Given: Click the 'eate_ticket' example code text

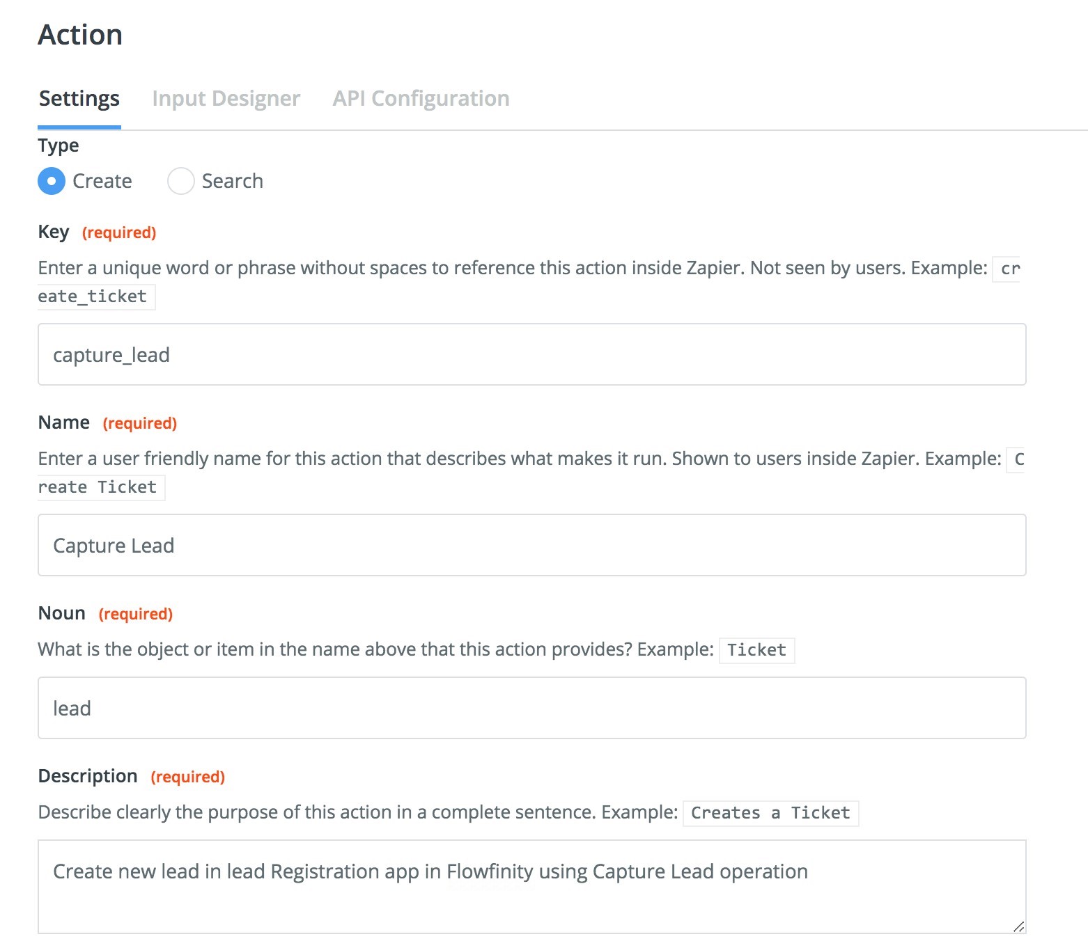Looking at the screenshot, I should [93, 297].
